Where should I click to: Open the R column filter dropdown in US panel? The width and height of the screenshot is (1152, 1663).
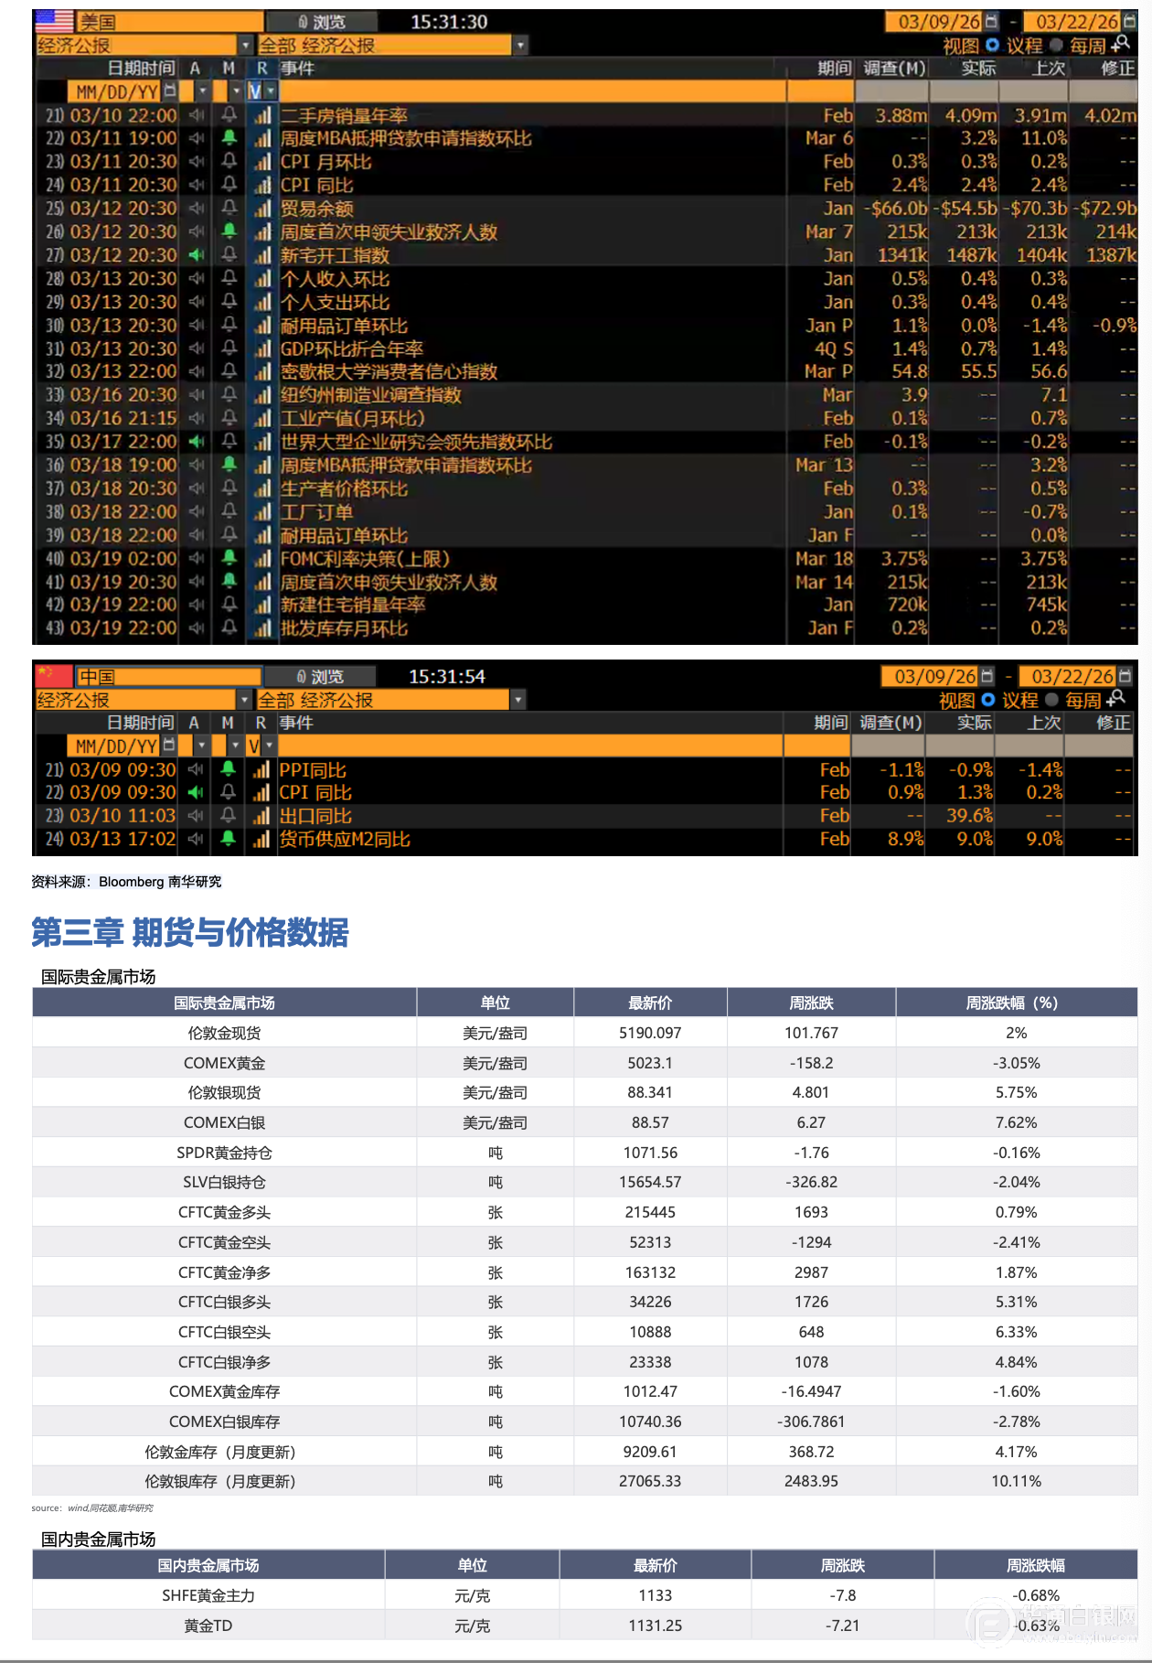pyautogui.click(x=271, y=91)
